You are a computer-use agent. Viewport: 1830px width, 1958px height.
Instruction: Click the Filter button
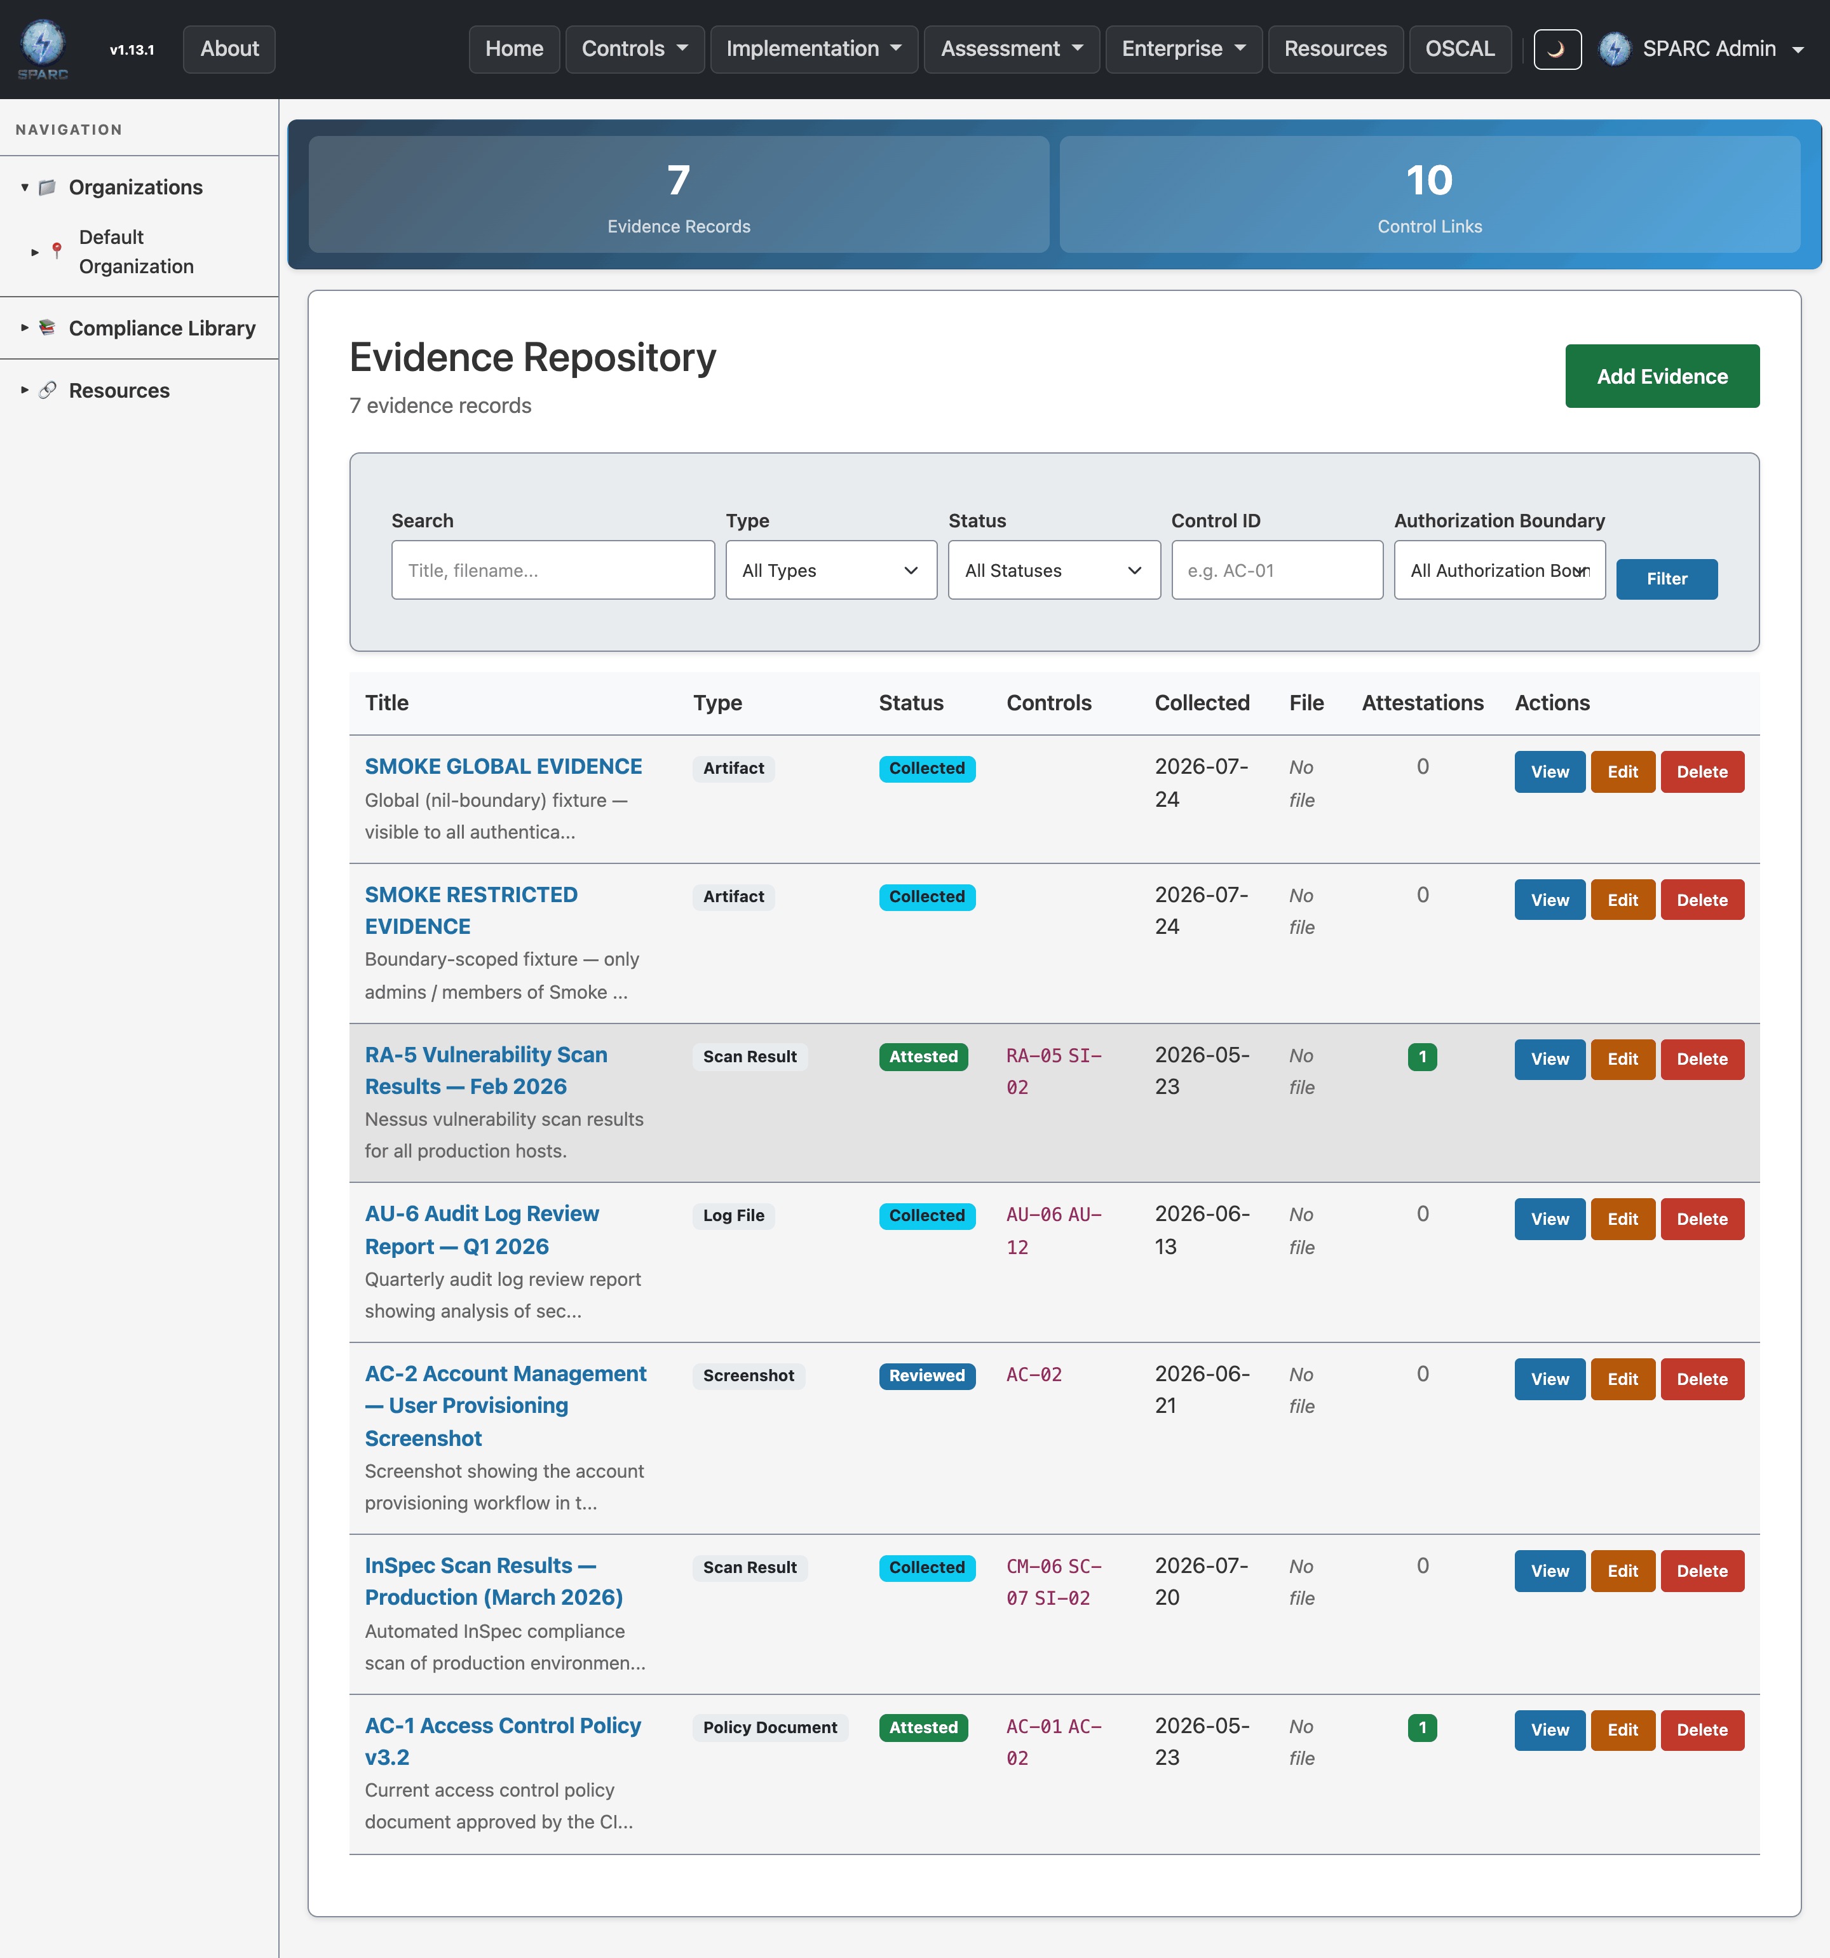1667,579
